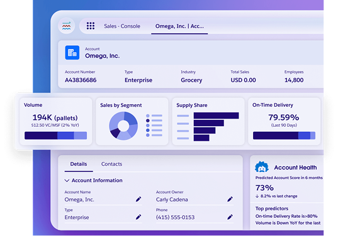Switch to the Contacts tab
Screen dimensions: 355x236
pos(111,164)
